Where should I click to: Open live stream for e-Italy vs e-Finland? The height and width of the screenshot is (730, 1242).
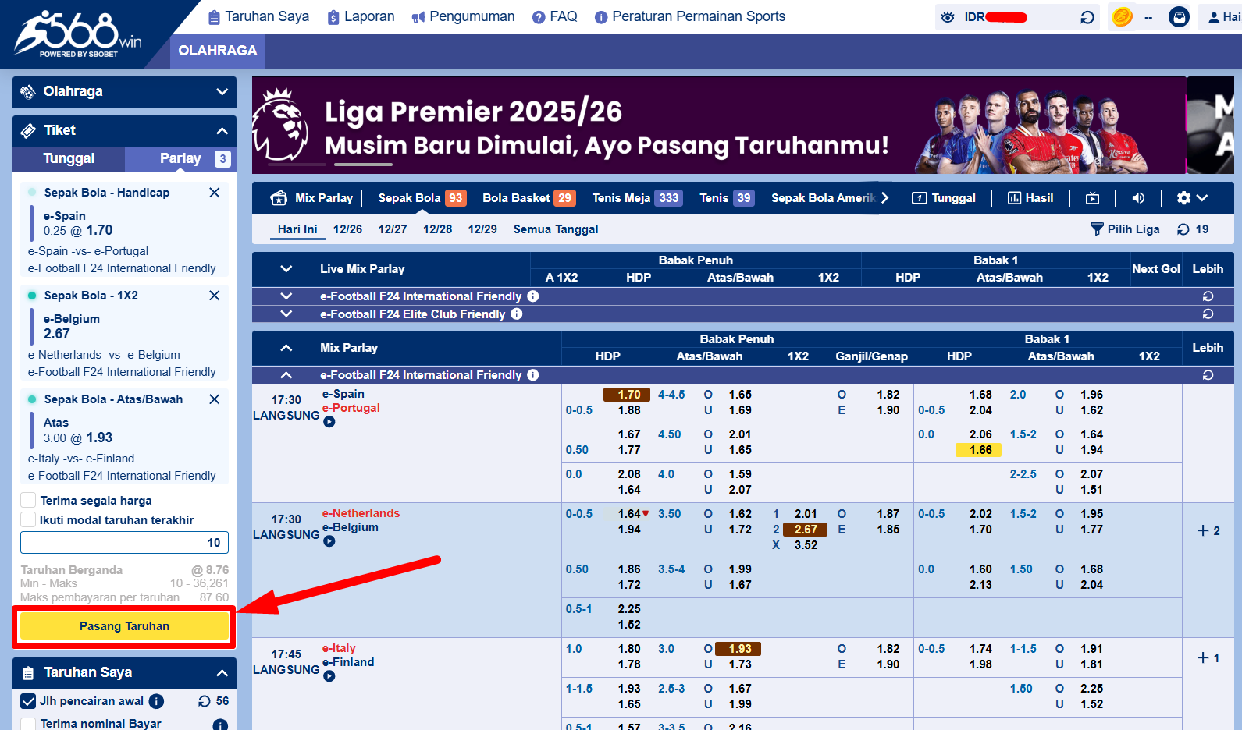(x=329, y=676)
